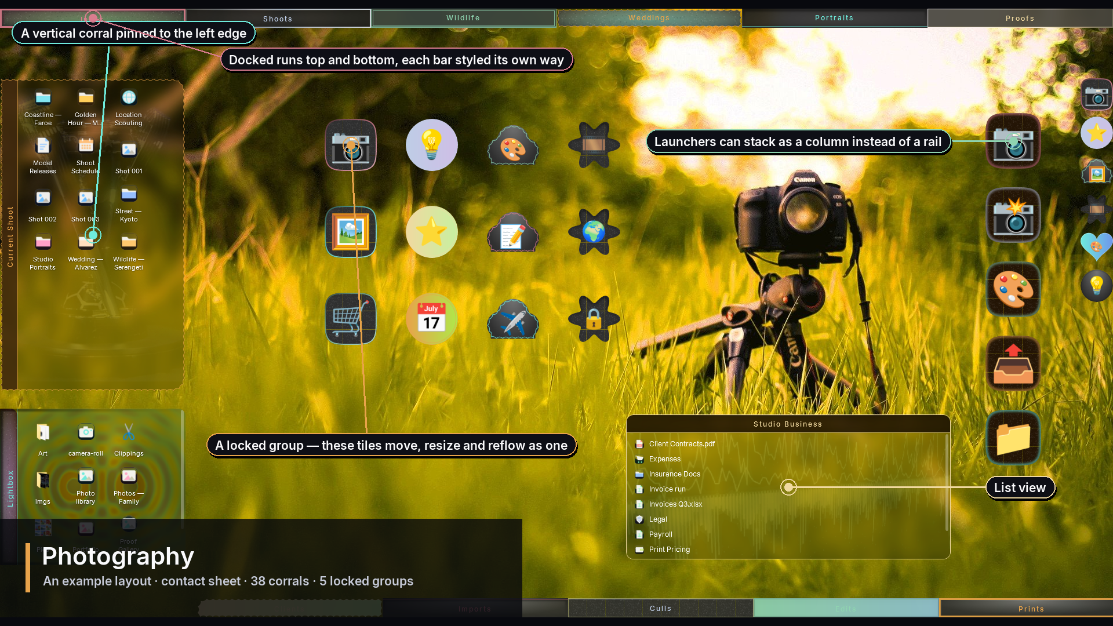Open the framed picture tile in the grid
This screenshot has width=1113, height=626.
click(x=351, y=232)
